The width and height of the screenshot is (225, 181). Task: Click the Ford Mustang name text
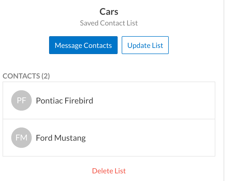click(x=61, y=138)
